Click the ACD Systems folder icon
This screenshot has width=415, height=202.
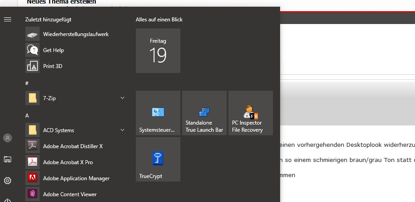click(33, 130)
